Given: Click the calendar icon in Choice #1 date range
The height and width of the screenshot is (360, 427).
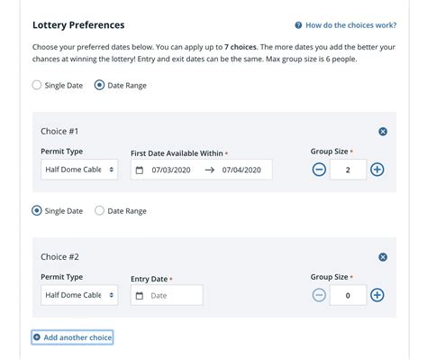Looking at the screenshot, I should pos(140,171).
